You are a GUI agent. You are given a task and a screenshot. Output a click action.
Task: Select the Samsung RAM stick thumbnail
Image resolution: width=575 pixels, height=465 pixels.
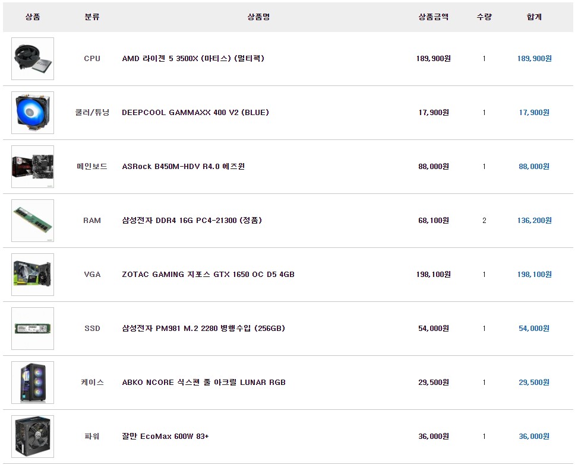click(x=33, y=221)
